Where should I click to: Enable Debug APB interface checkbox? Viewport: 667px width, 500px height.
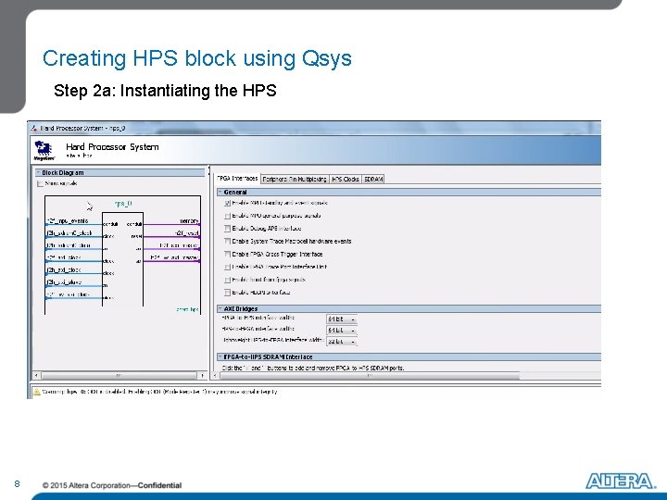[x=228, y=229]
